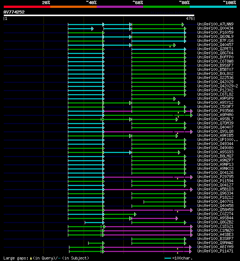Click the UniRef100_C1MWZ0 label
This screenshot has width=240, height=261.
(215, 230)
